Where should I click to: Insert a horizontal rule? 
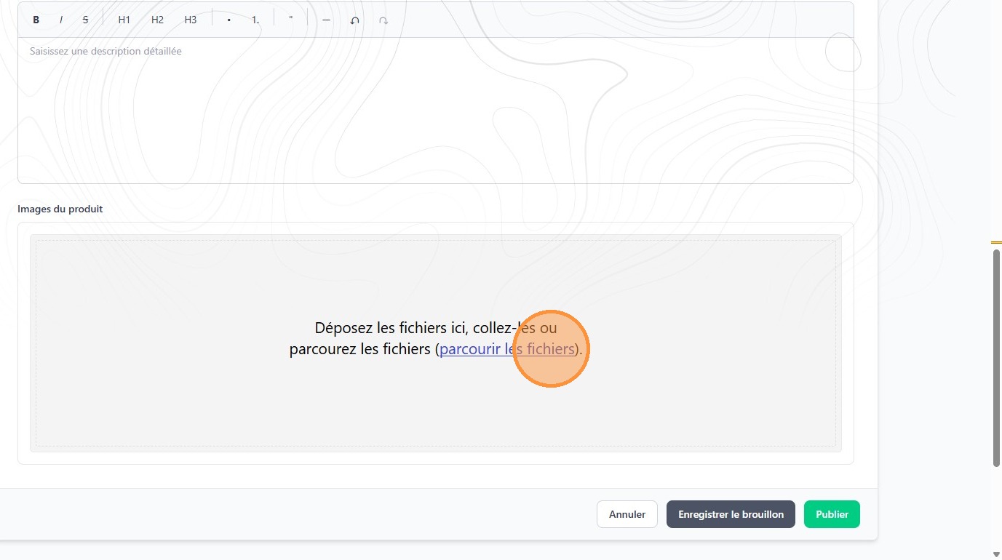coord(326,20)
